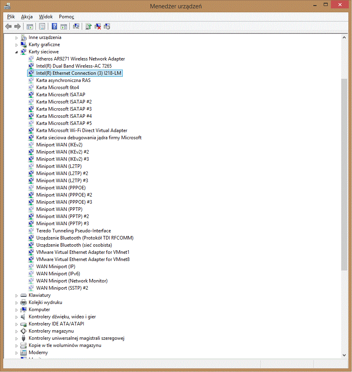The image size is (352, 372).
Task: Click the Forward arrow toolbar button
Action: [x=18, y=26]
